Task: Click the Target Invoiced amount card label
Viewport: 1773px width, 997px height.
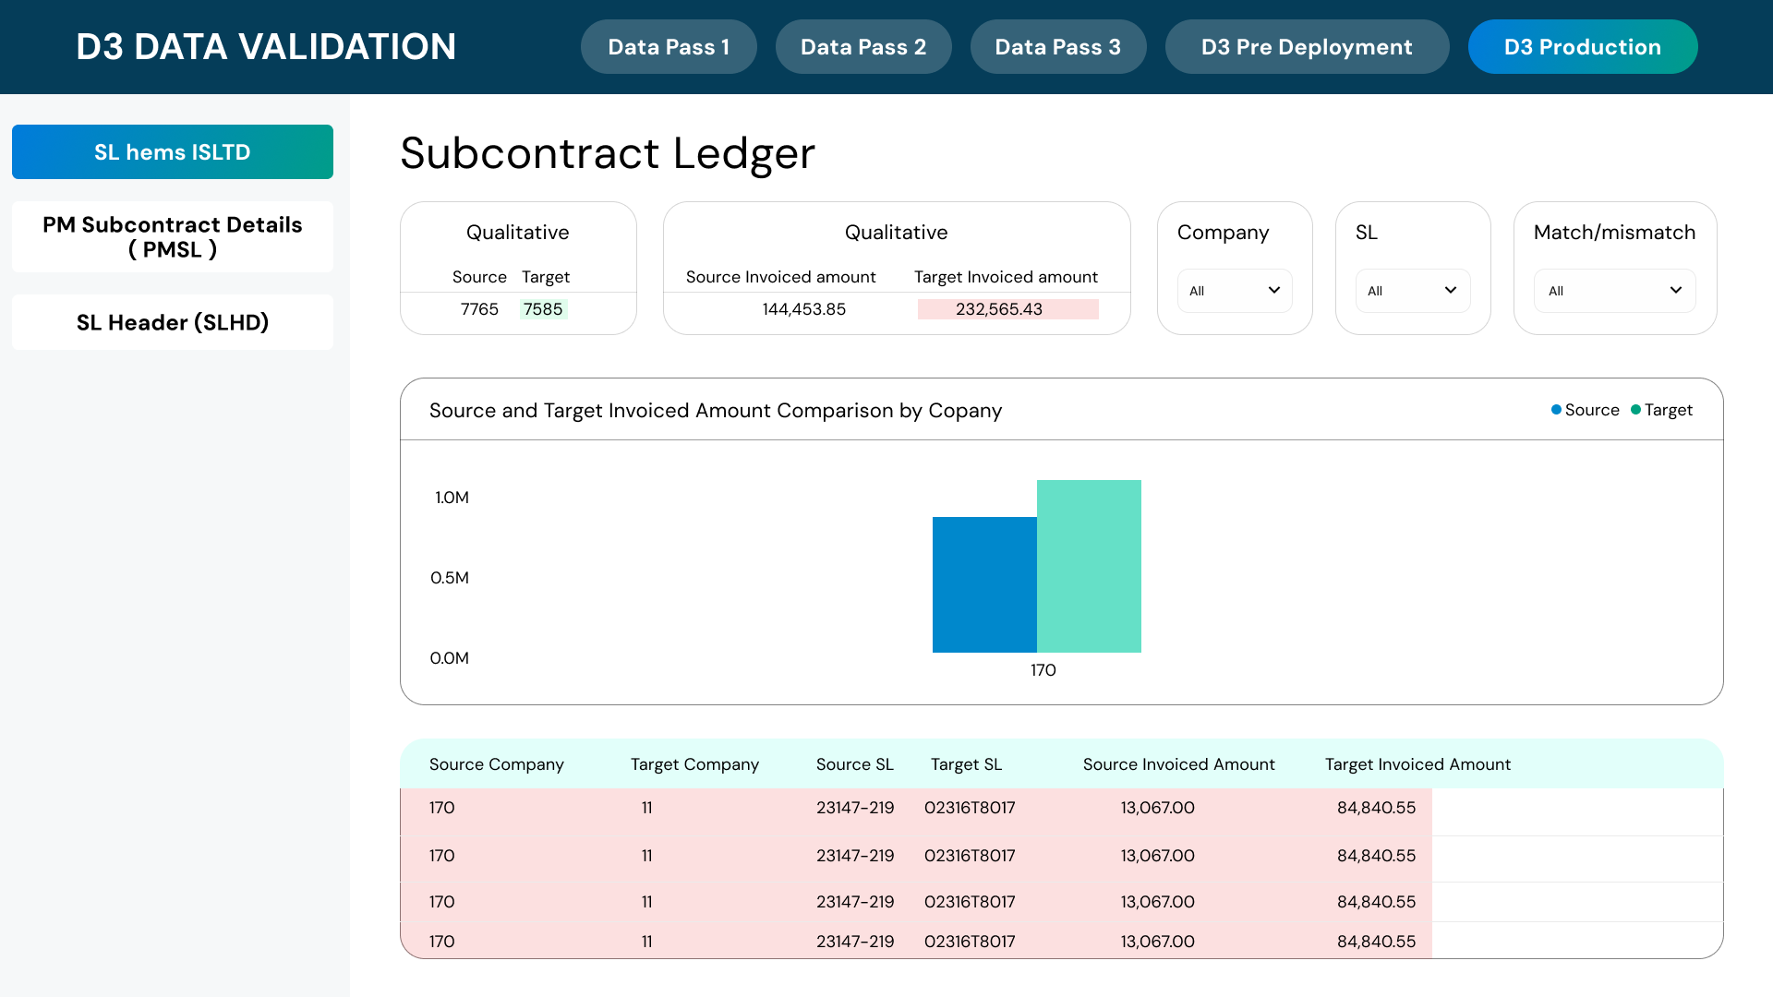Action: pyautogui.click(x=1007, y=277)
